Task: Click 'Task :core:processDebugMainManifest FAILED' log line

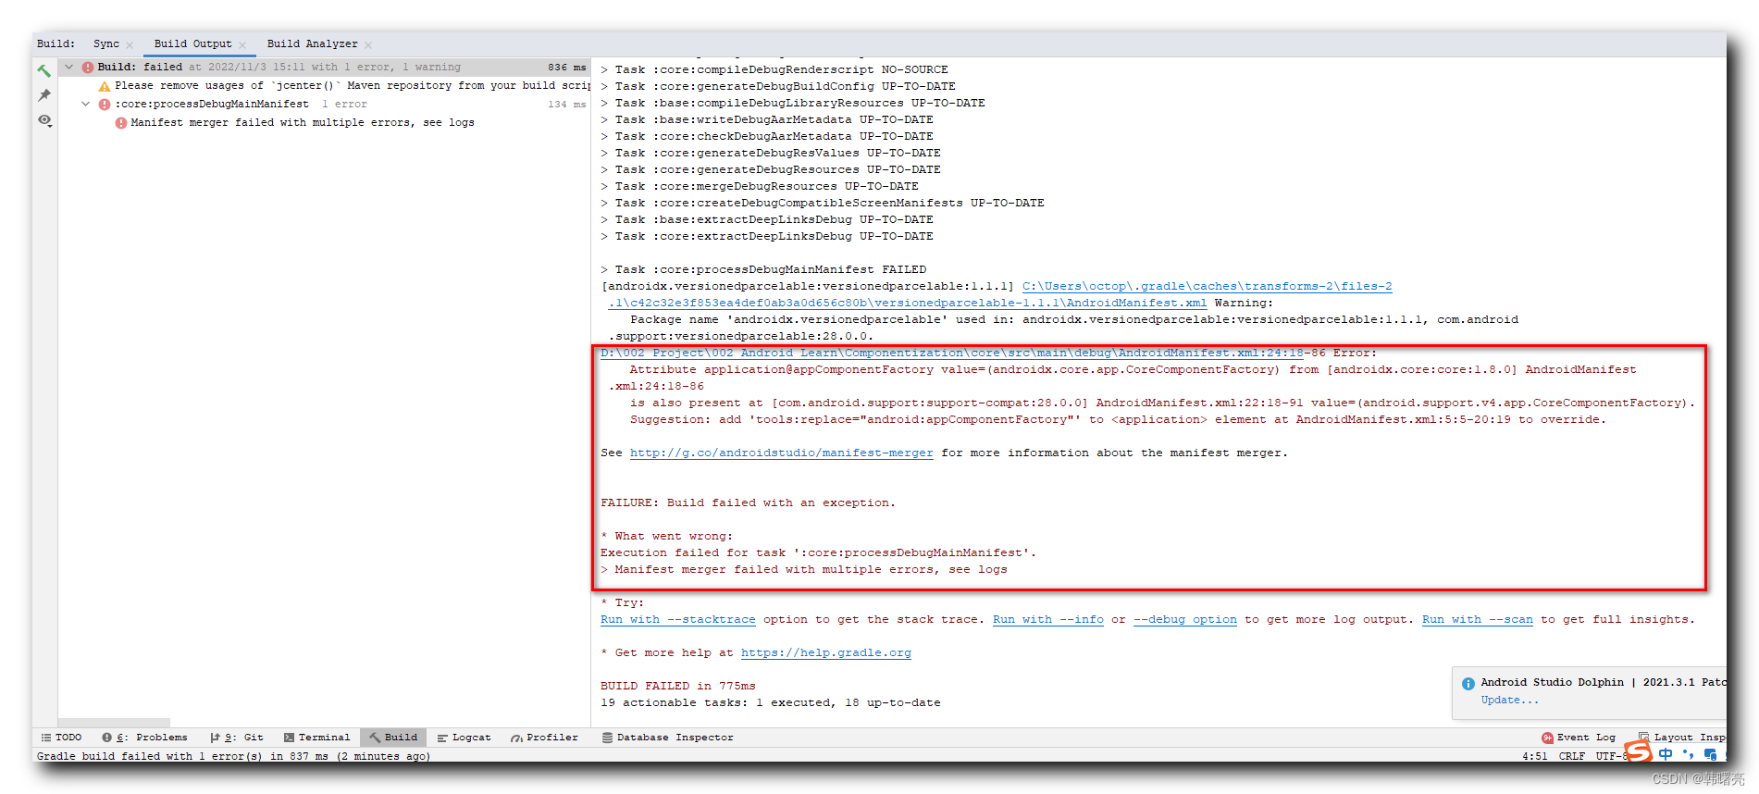Action: click(763, 269)
